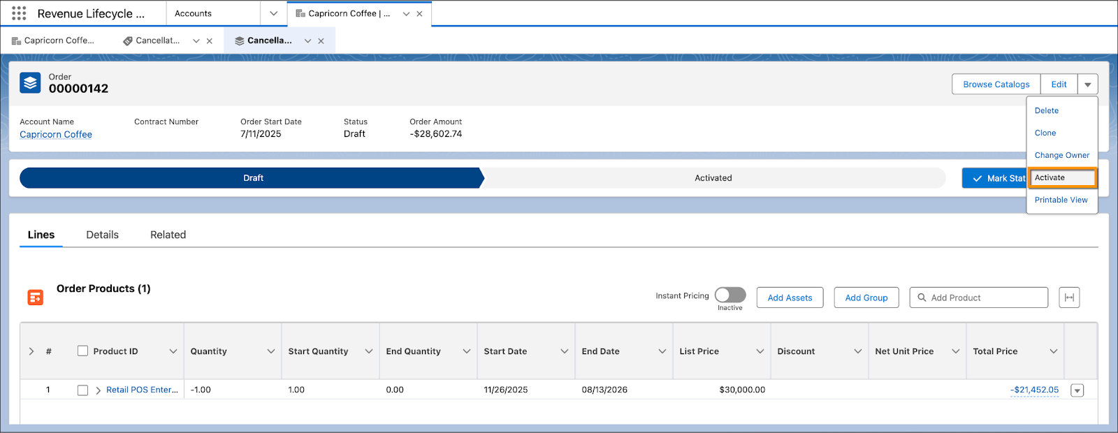
Task: Toggle the Instant Pricing switch
Action: 730,295
